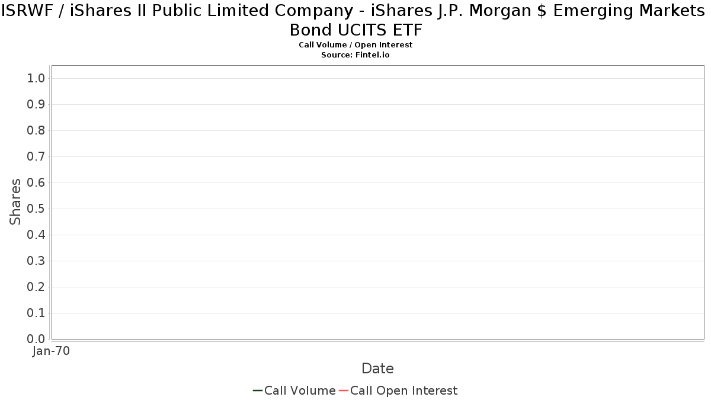The height and width of the screenshot is (400, 711).
Task: Click the 0.7 y-axis tick label
Action: point(36,156)
